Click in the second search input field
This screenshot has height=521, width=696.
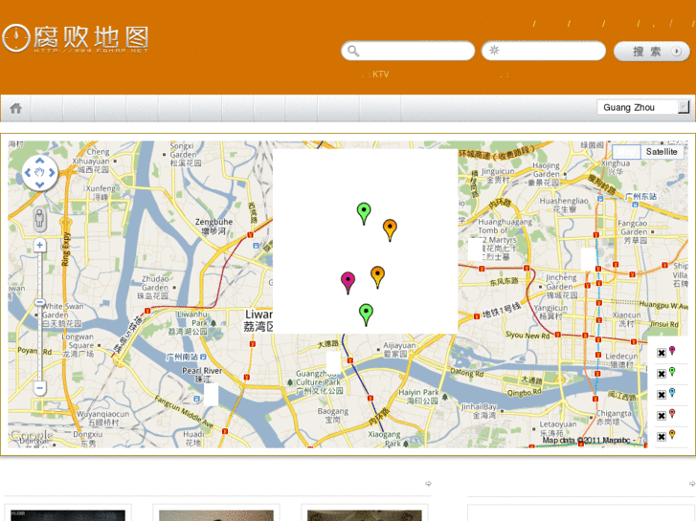pos(544,51)
